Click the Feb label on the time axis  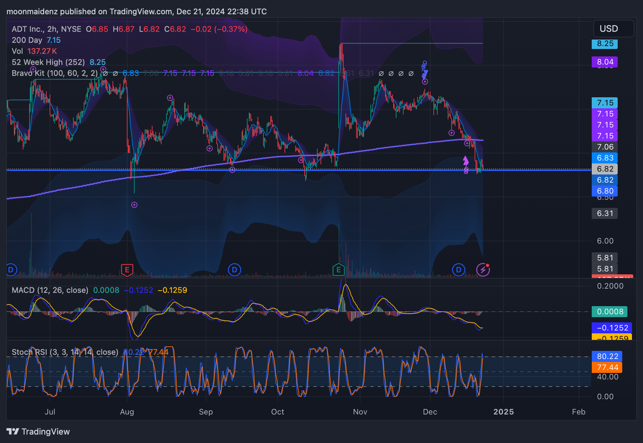(x=578, y=412)
